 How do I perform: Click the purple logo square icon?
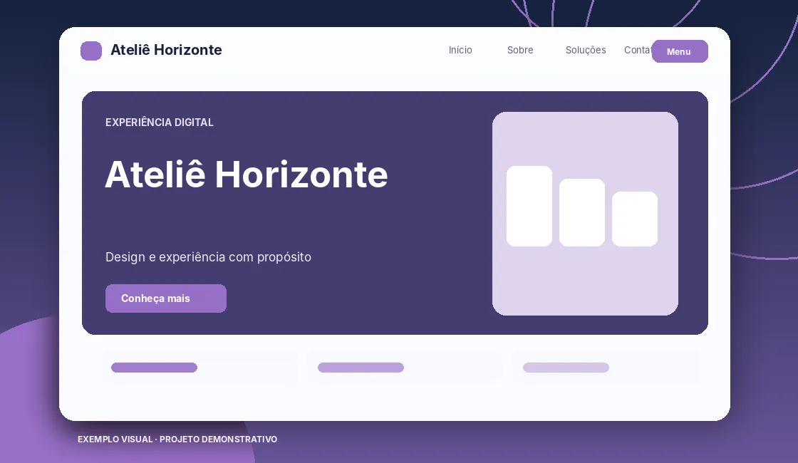click(91, 51)
